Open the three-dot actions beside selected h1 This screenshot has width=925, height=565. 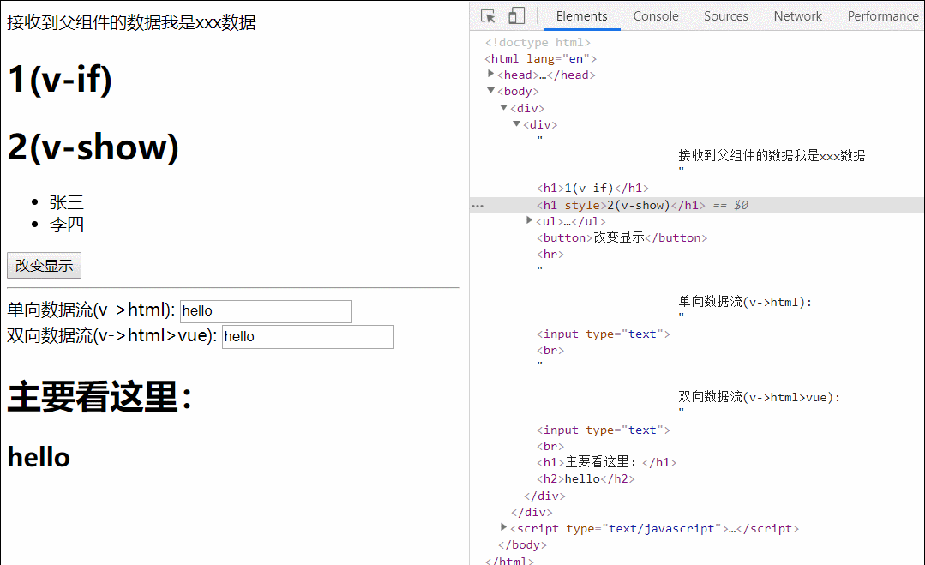(478, 206)
